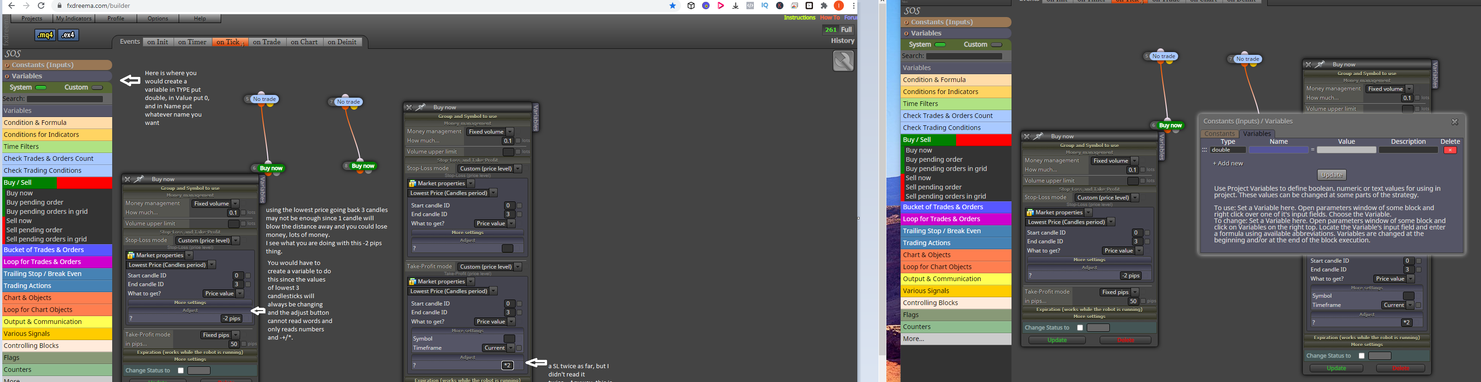Tick checkbox beside Timeframe Current, *2 panel, browser window

[x=519, y=348]
